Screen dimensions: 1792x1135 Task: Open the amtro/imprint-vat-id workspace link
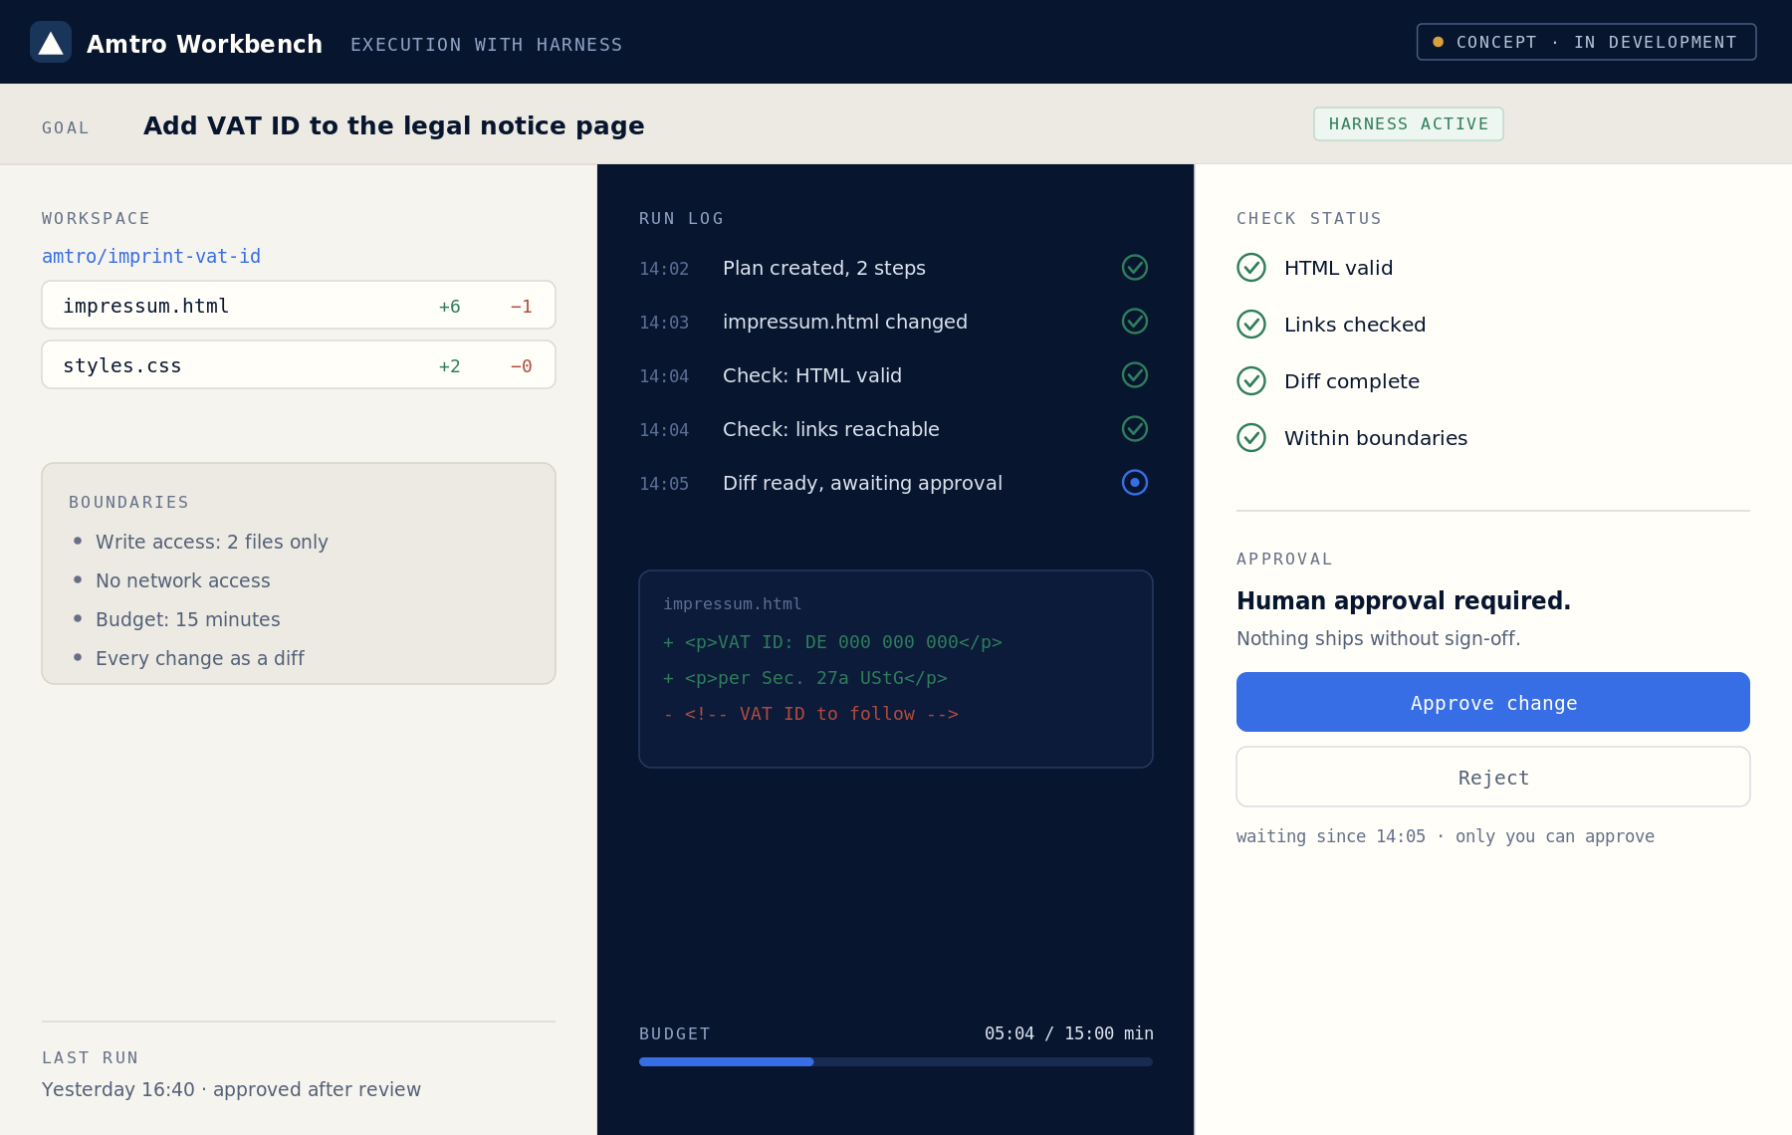[x=151, y=256]
